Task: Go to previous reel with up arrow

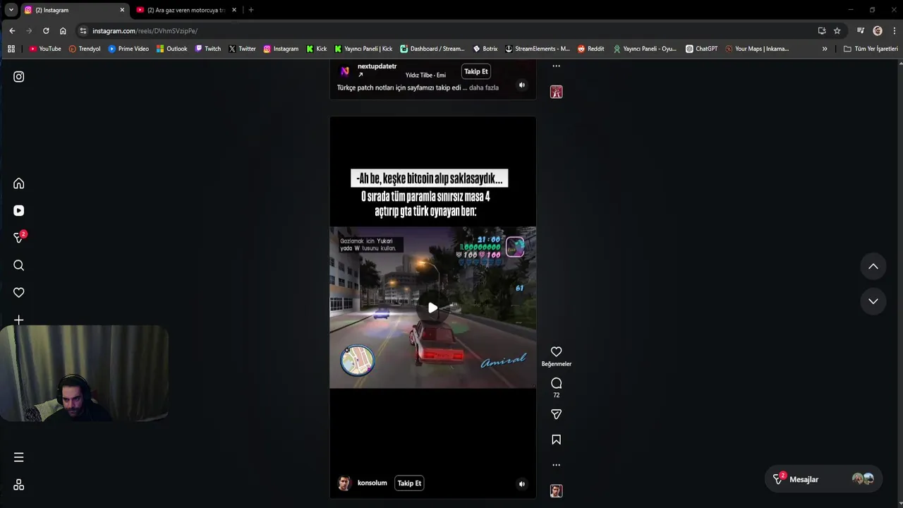Action: 873,266
